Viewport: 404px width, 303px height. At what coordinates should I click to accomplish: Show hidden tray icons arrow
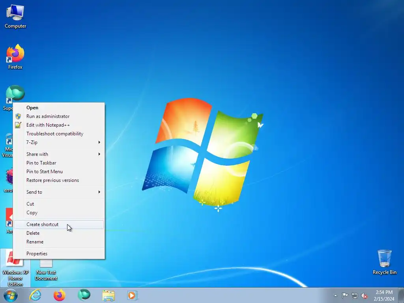[x=335, y=296]
